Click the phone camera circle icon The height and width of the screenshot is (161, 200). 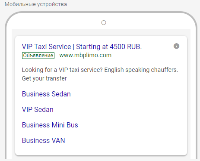tap(104, 23)
